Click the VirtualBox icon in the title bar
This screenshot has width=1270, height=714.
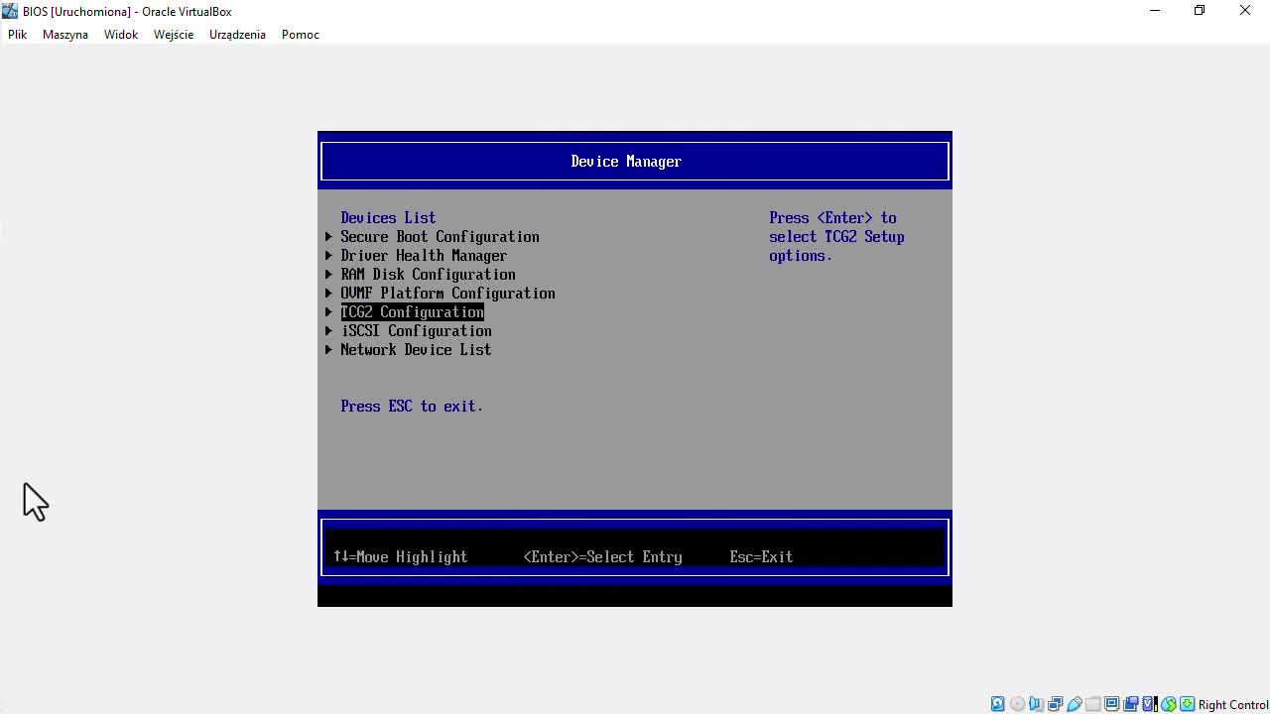click(8, 11)
